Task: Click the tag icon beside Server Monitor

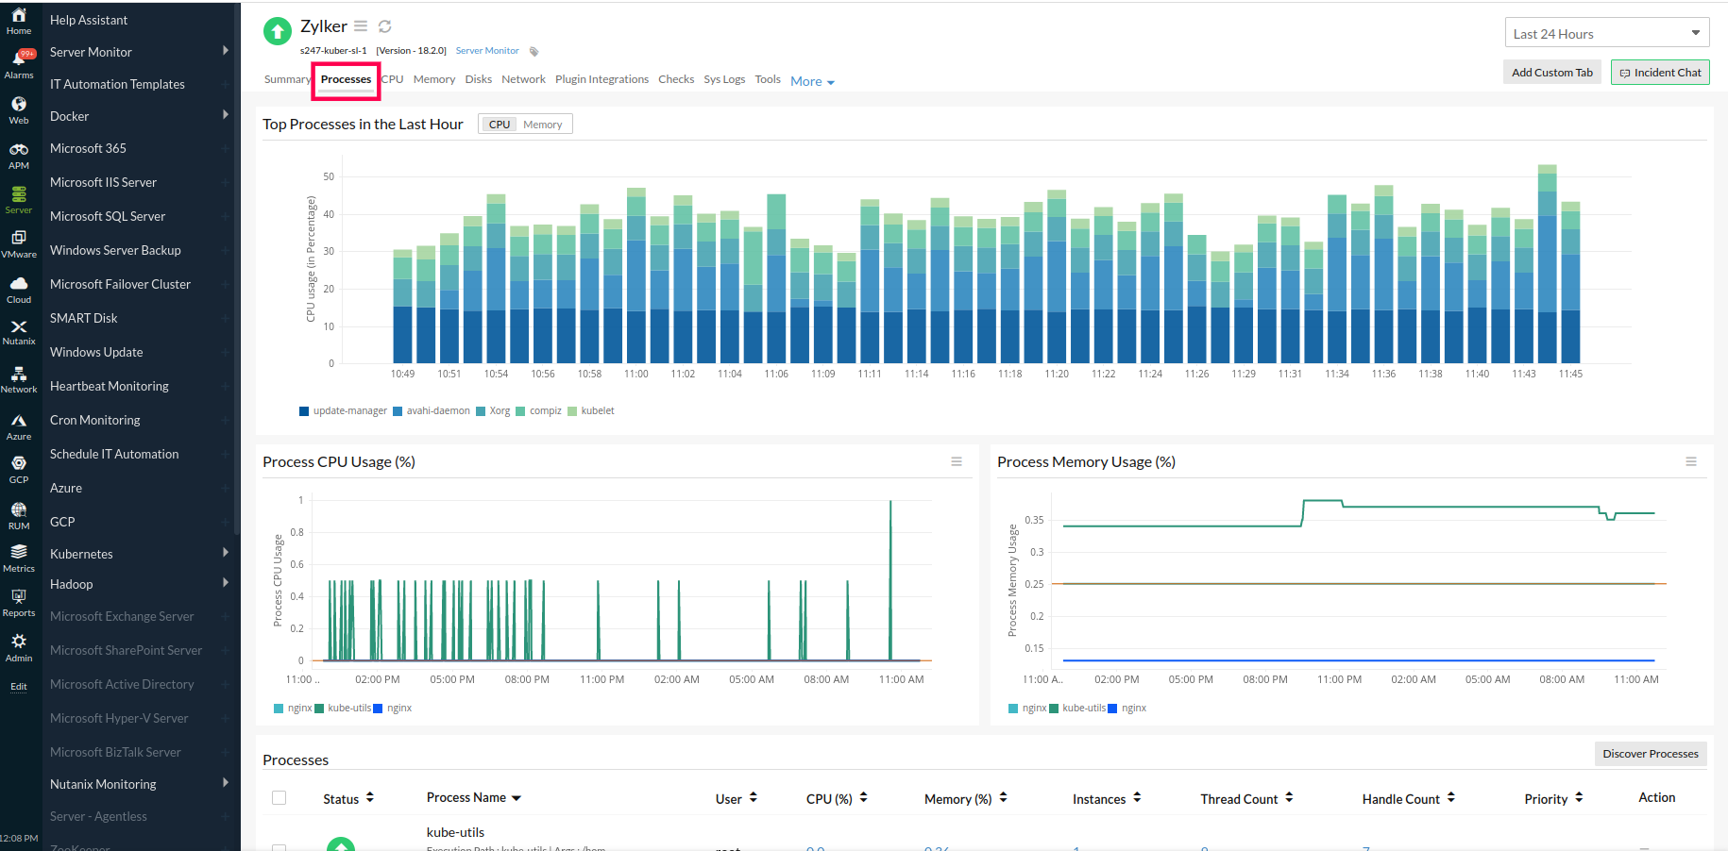Action: pos(534,51)
